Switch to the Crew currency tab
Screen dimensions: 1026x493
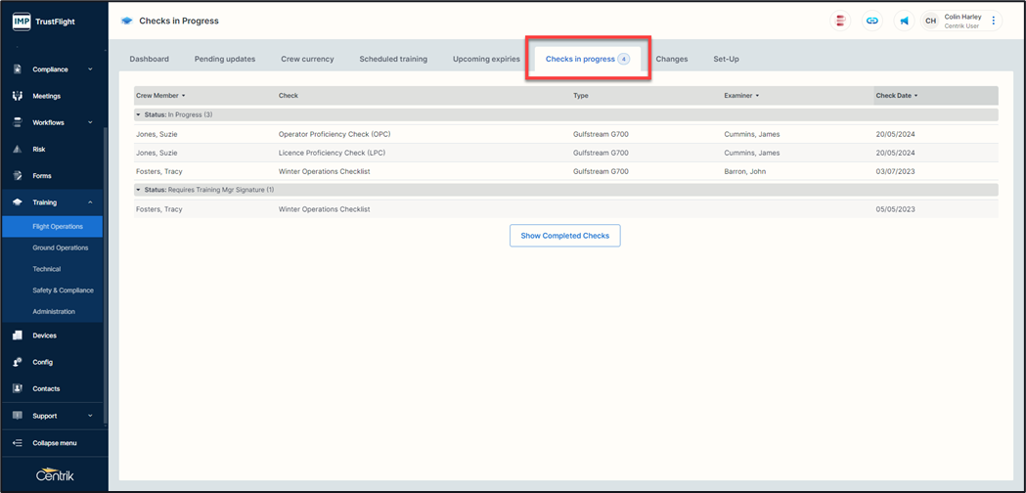click(307, 59)
